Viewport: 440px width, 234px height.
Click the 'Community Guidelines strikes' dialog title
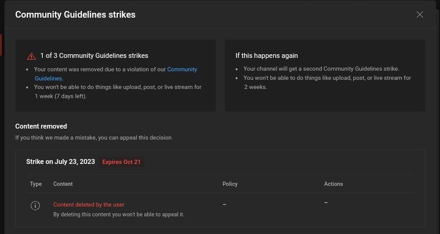point(75,15)
